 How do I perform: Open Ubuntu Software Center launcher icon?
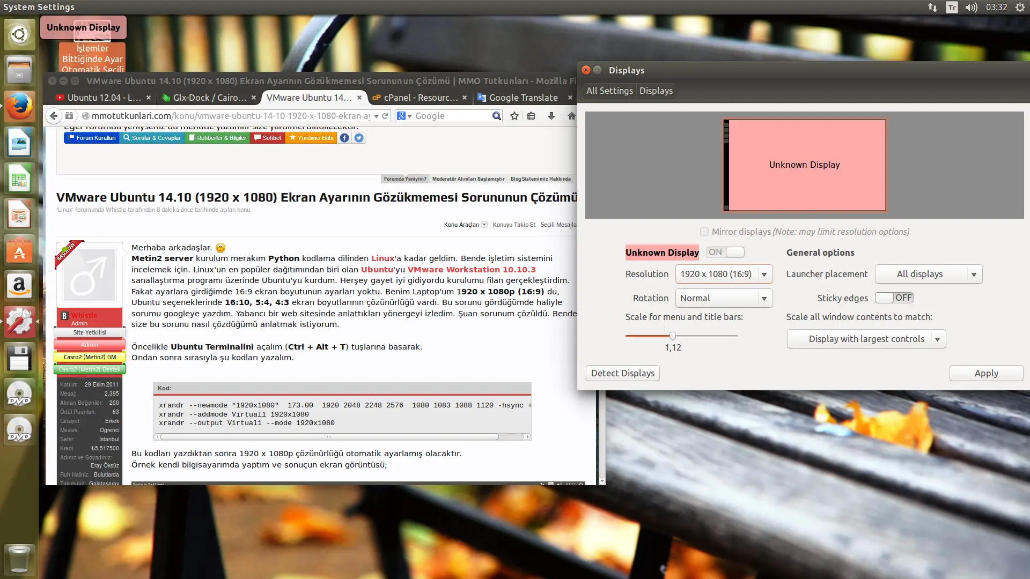tap(19, 250)
